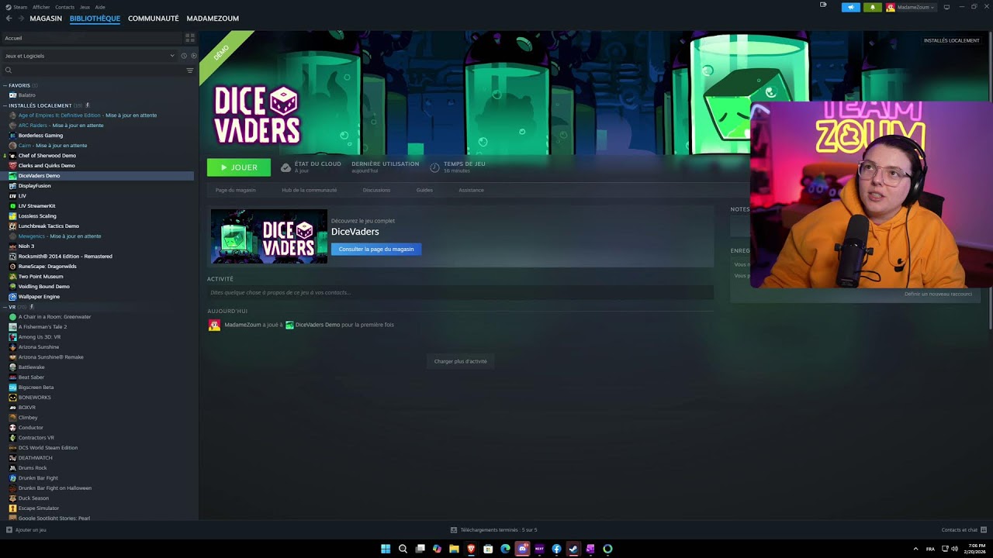
Task: Collapse the INSTALLÉS LOCALEMENT category
Action: pyautogui.click(x=5, y=105)
